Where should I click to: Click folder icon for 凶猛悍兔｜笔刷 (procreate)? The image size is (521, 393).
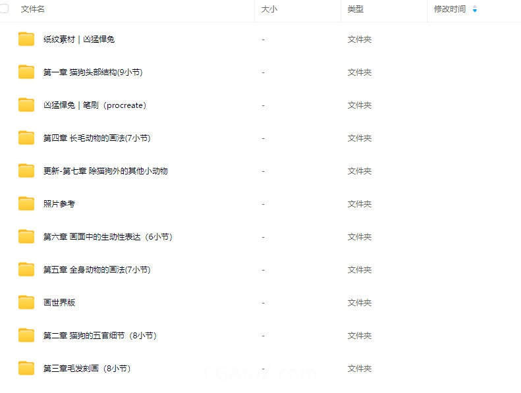(26, 105)
